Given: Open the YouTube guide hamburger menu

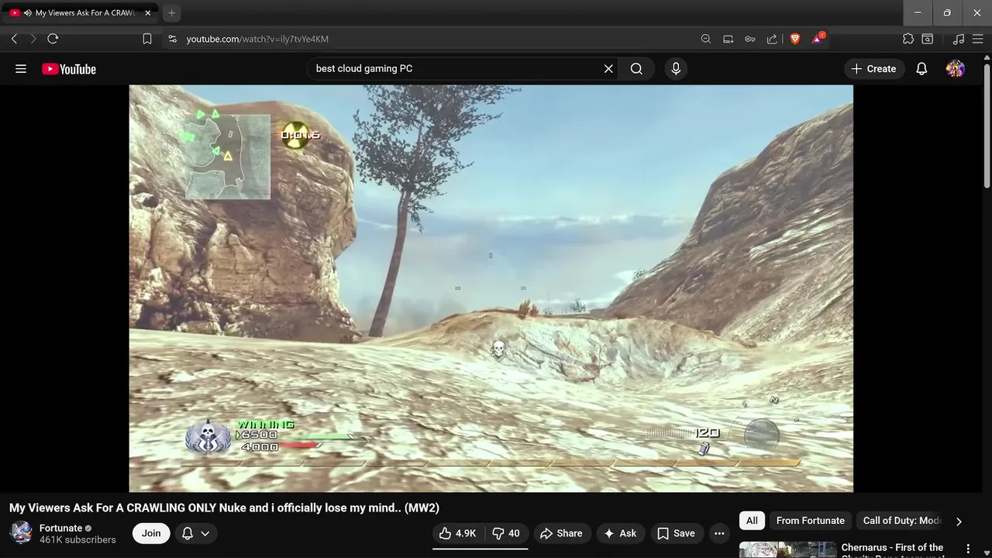Looking at the screenshot, I should click(21, 69).
